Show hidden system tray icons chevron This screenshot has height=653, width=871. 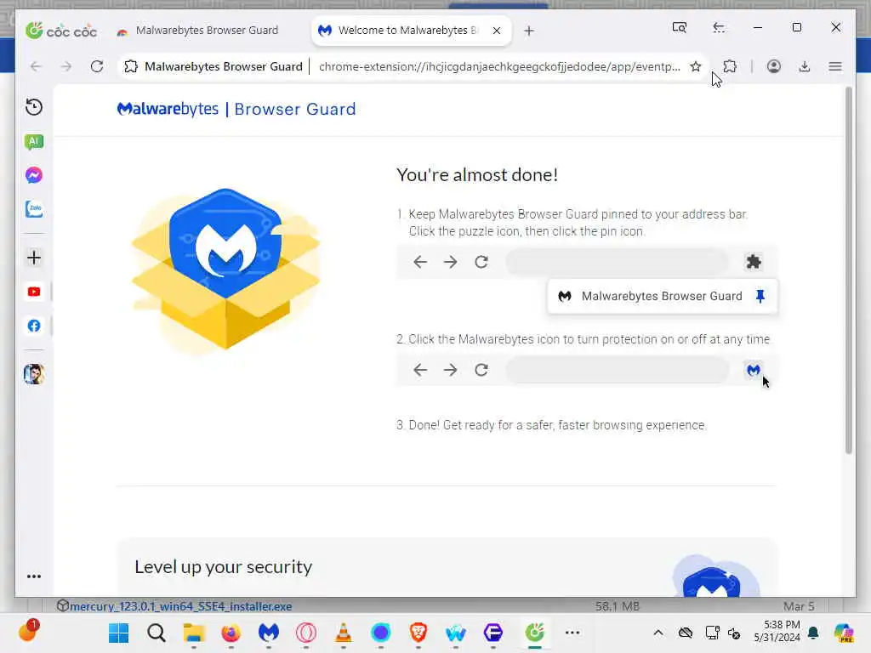(x=658, y=633)
